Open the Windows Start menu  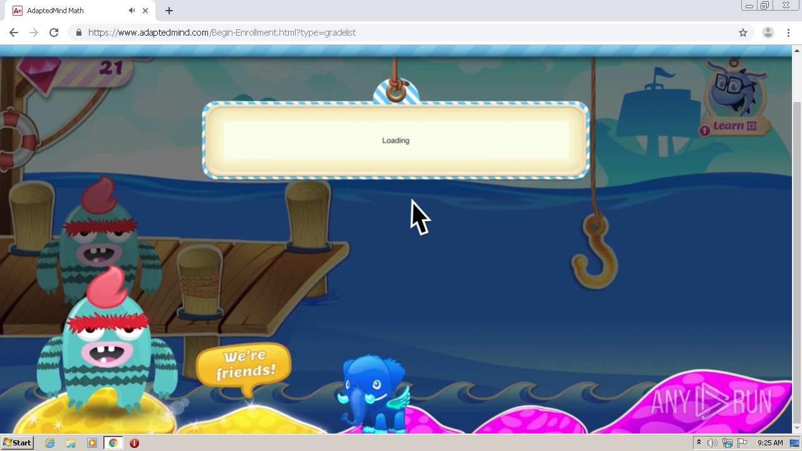pyautogui.click(x=17, y=443)
